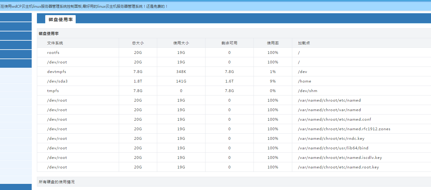This screenshot has height=190, width=431.
Task: Click /dev/root in the rndc.key row
Action: [x=57, y=139]
